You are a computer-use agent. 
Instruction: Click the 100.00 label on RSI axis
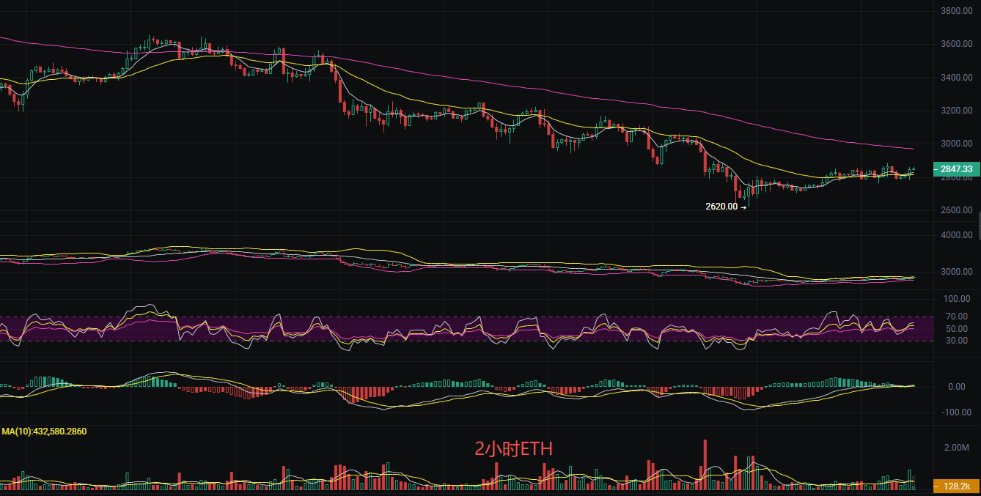pyautogui.click(x=957, y=299)
